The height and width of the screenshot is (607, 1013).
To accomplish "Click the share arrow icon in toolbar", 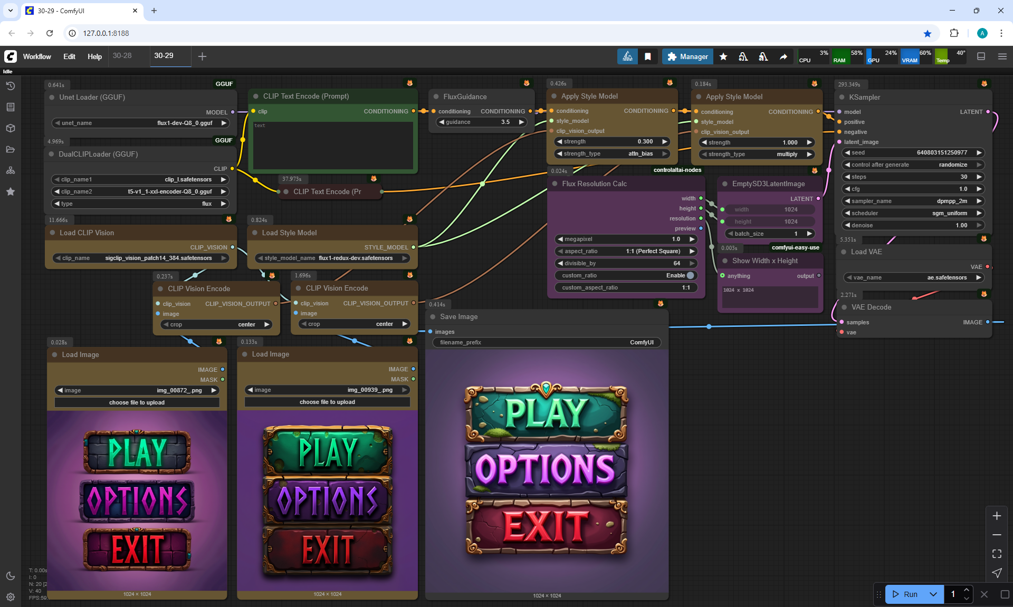I will (x=783, y=56).
